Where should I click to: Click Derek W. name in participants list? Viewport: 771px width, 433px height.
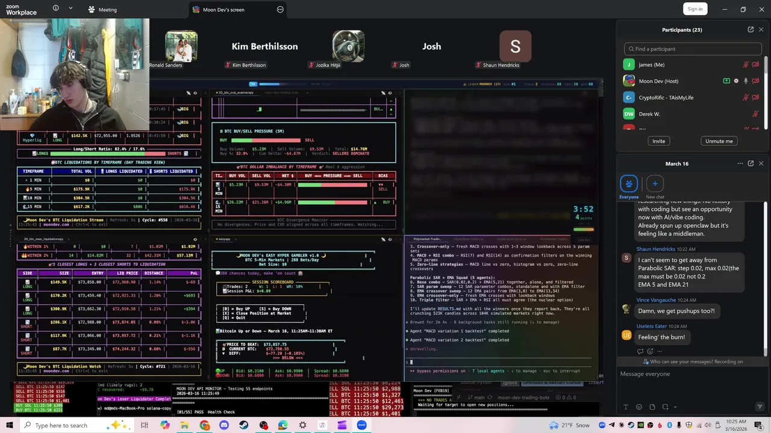649,114
